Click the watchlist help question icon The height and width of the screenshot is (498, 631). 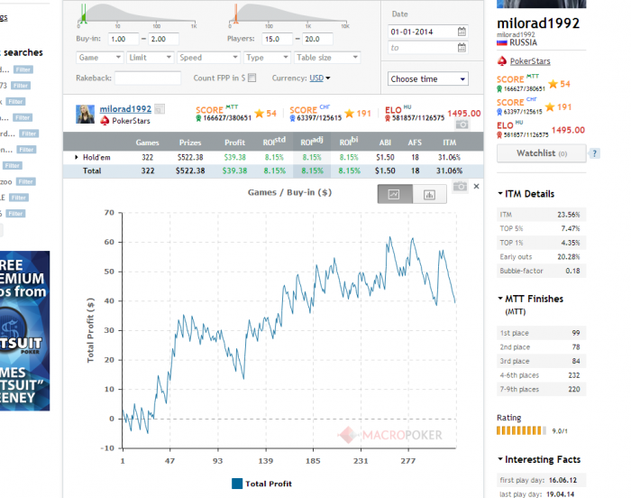594,153
